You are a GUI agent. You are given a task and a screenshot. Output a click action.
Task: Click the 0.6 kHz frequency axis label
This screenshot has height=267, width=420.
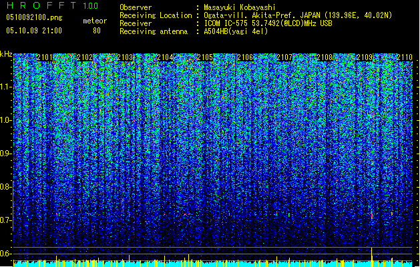(5, 254)
